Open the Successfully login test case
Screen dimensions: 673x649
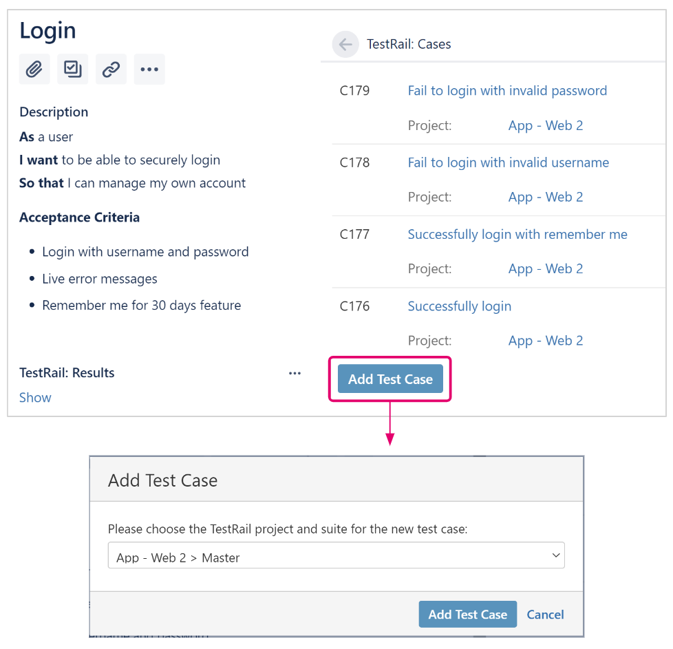pyautogui.click(x=459, y=306)
